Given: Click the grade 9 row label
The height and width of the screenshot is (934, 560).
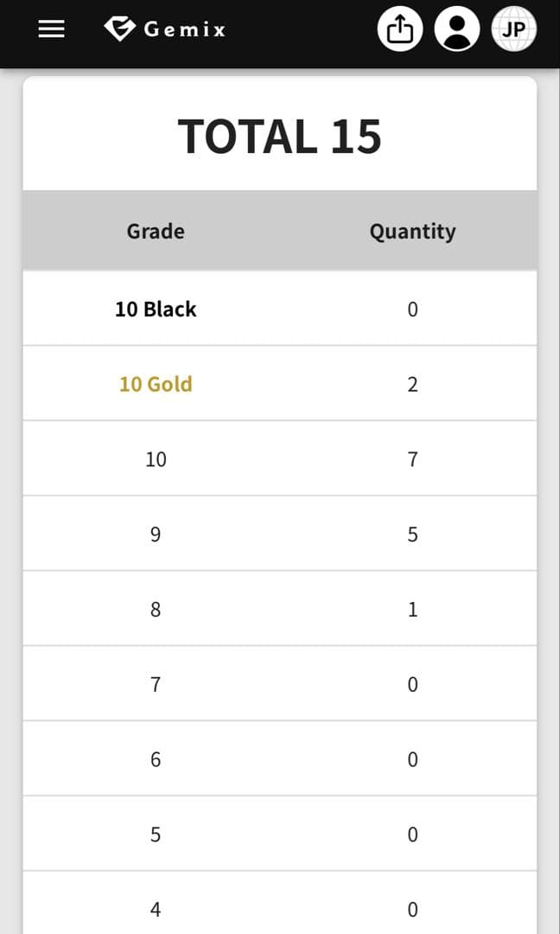Looking at the screenshot, I should point(156,534).
